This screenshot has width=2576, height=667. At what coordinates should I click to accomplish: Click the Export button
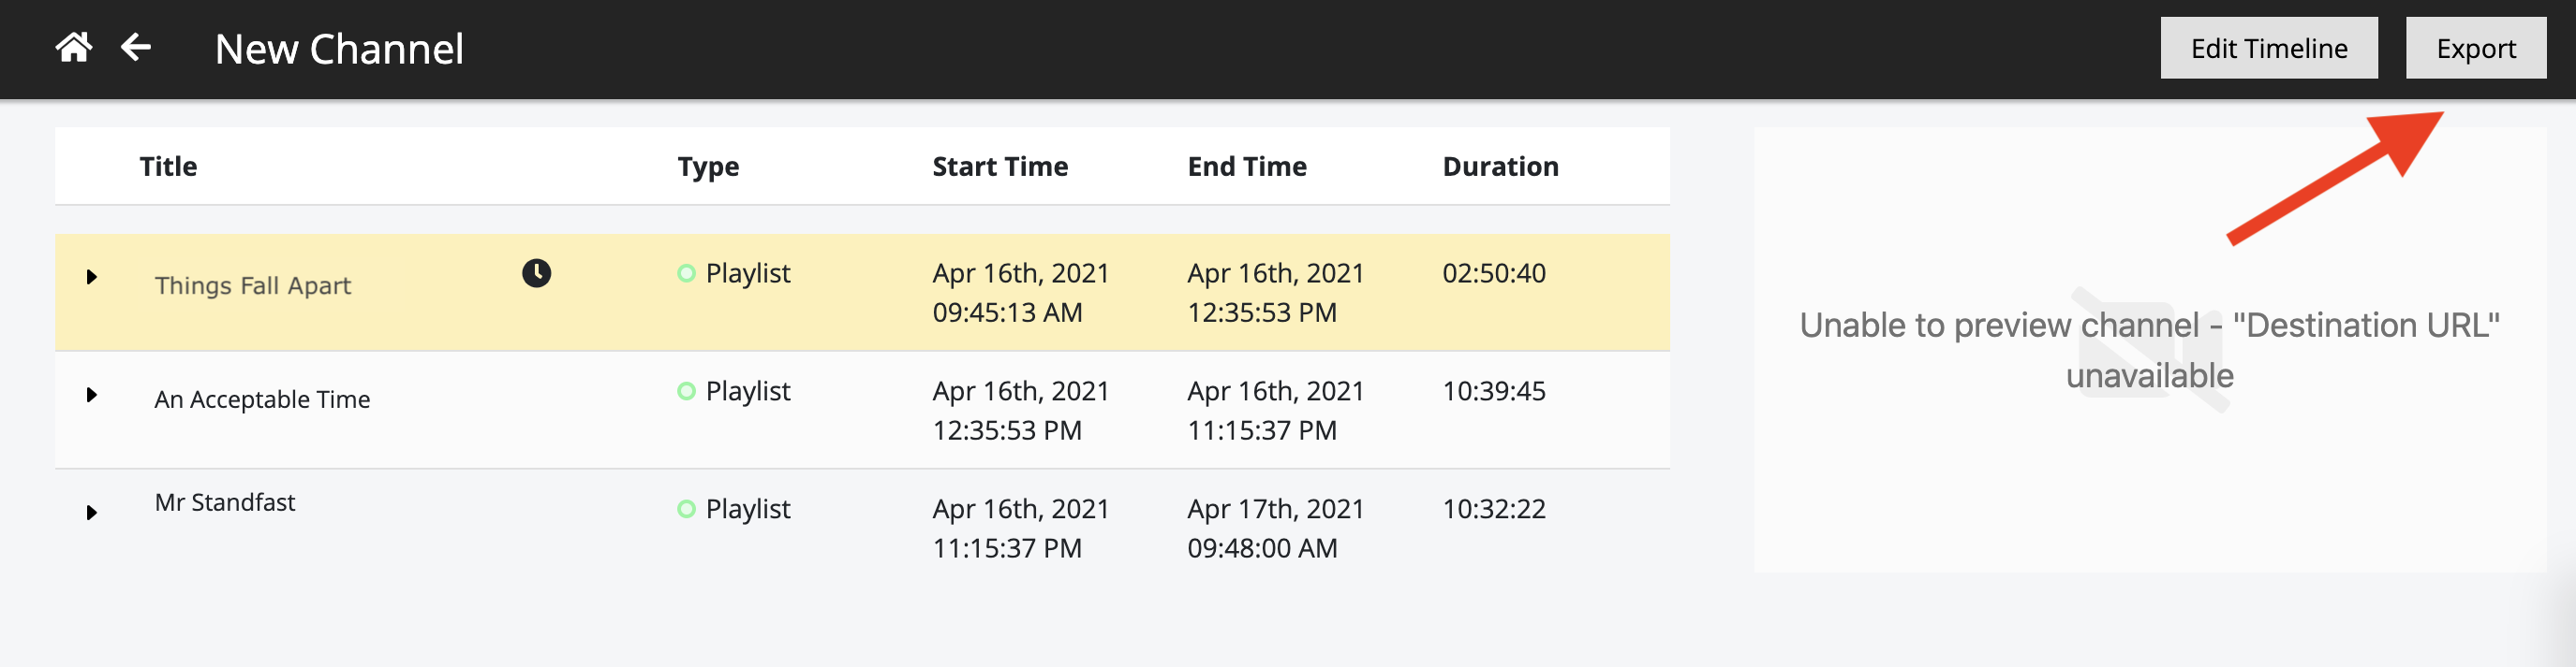click(x=2475, y=48)
